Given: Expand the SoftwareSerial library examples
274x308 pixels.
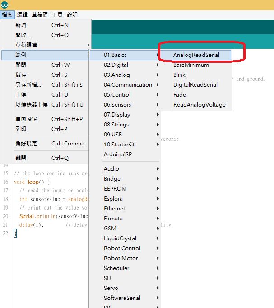Looking at the screenshot, I should coord(125,298).
